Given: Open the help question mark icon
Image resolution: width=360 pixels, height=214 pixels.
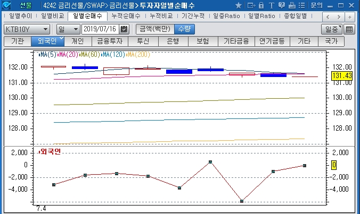Looking at the screenshot, I should click(x=281, y=5).
